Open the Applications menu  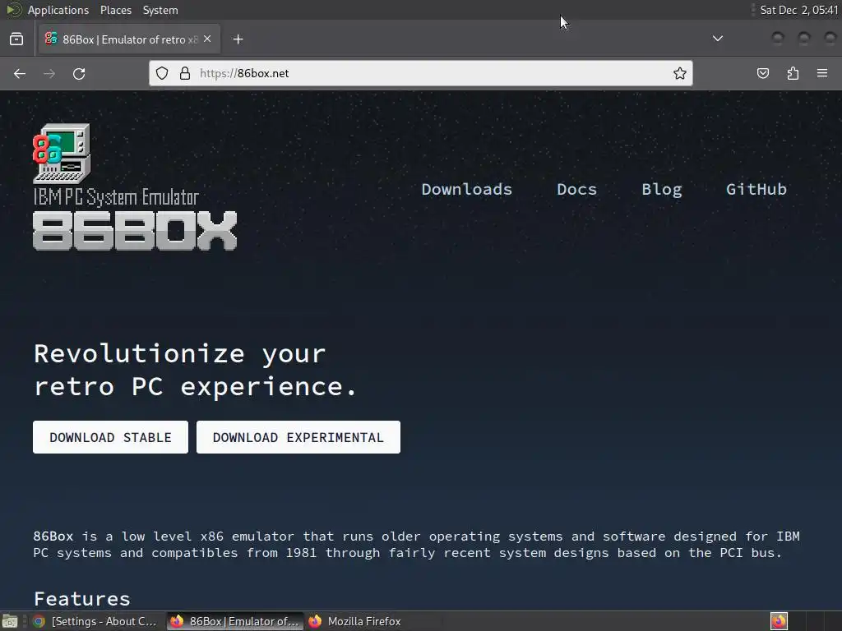[x=58, y=10]
